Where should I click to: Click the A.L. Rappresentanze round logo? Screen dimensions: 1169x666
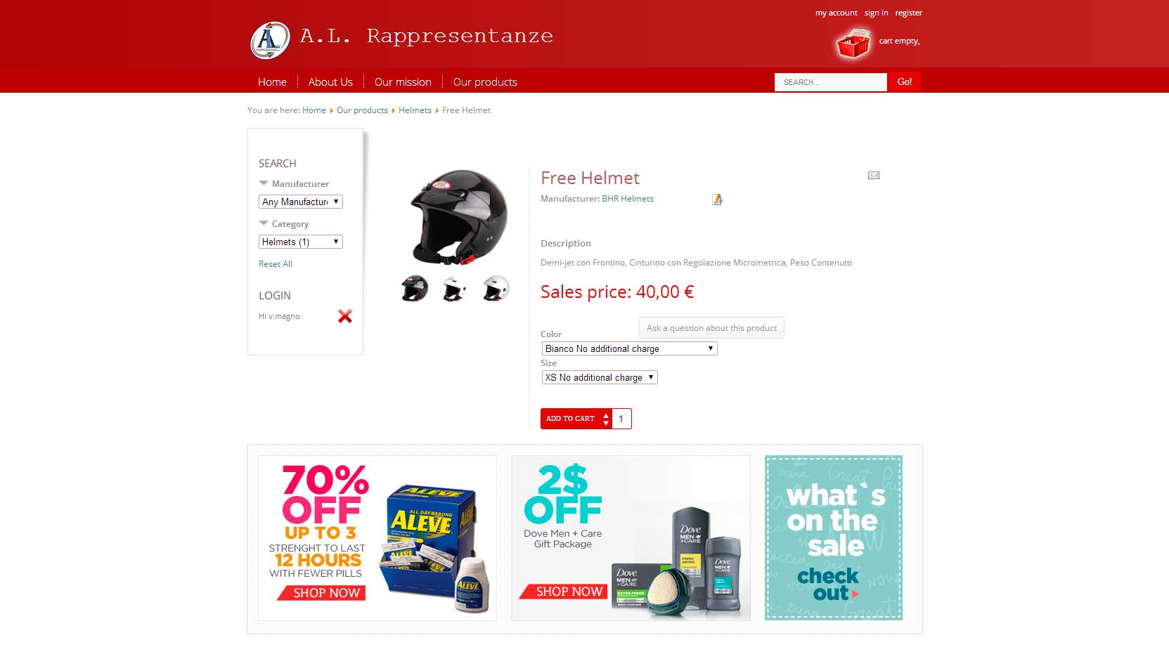point(271,40)
